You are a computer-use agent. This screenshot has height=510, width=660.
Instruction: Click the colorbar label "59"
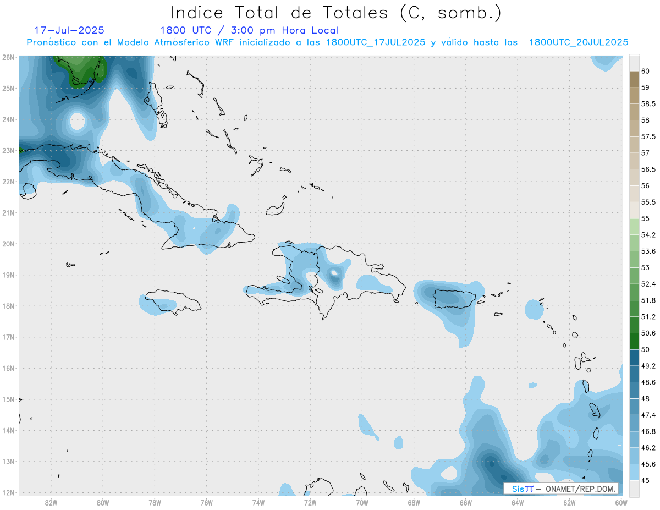click(645, 87)
